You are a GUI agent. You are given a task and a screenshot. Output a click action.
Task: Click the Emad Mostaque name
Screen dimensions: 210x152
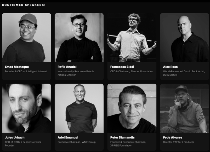(17, 67)
